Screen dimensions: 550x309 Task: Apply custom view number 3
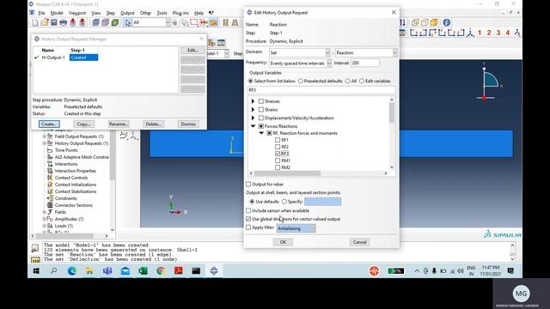[x=498, y=33]
